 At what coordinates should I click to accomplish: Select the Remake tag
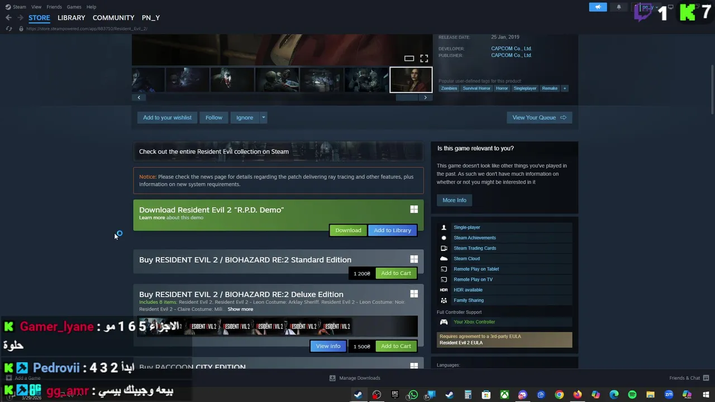[550, 88]
